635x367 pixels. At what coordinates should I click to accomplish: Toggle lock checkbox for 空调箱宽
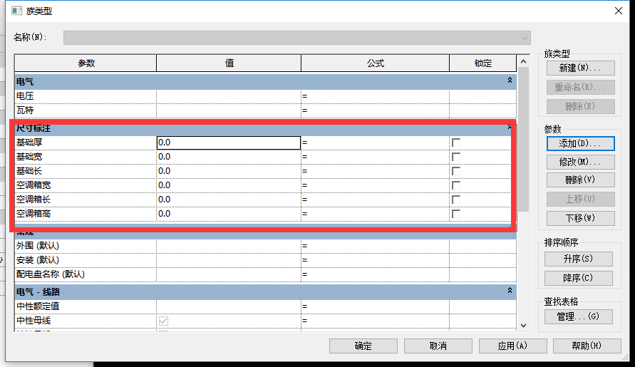[x=456, y=185]
